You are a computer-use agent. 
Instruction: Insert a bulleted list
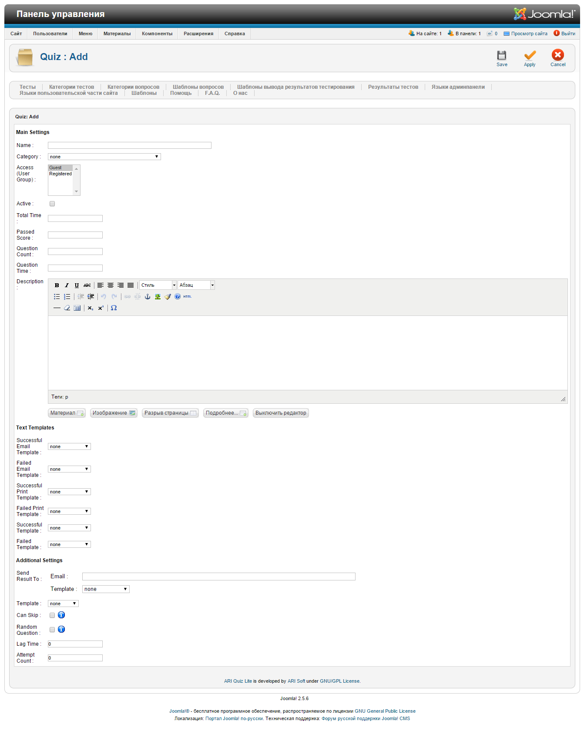coord(57,297)
